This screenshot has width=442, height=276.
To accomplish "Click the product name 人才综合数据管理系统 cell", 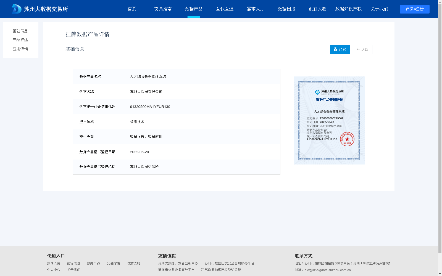I will coord(203,77).
